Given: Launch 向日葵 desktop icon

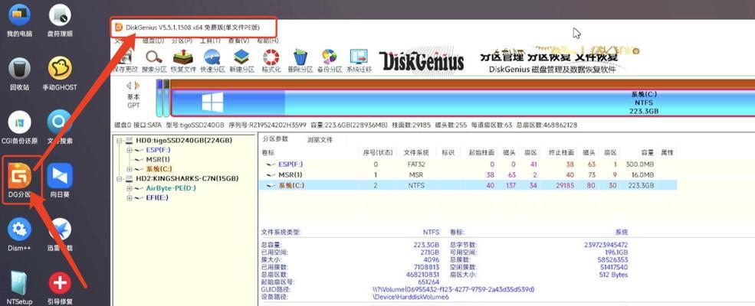Looking at the screenshot, I should click(x=60, y=181).
